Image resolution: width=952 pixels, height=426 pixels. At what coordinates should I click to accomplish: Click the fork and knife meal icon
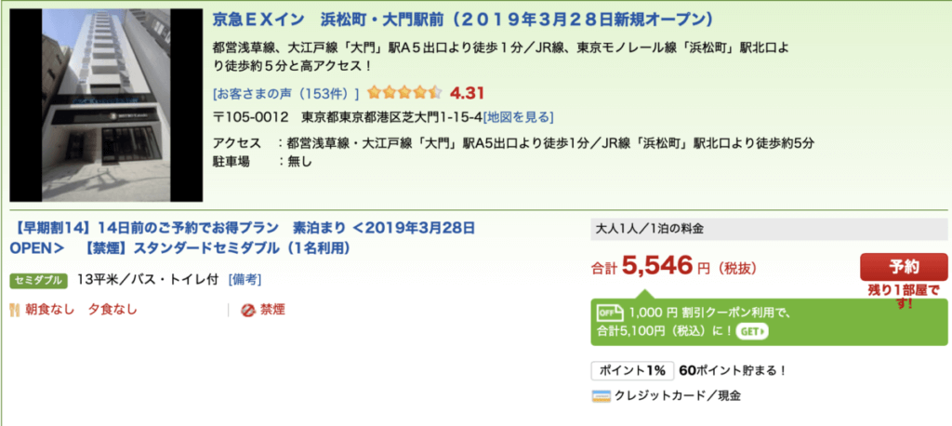16,310
